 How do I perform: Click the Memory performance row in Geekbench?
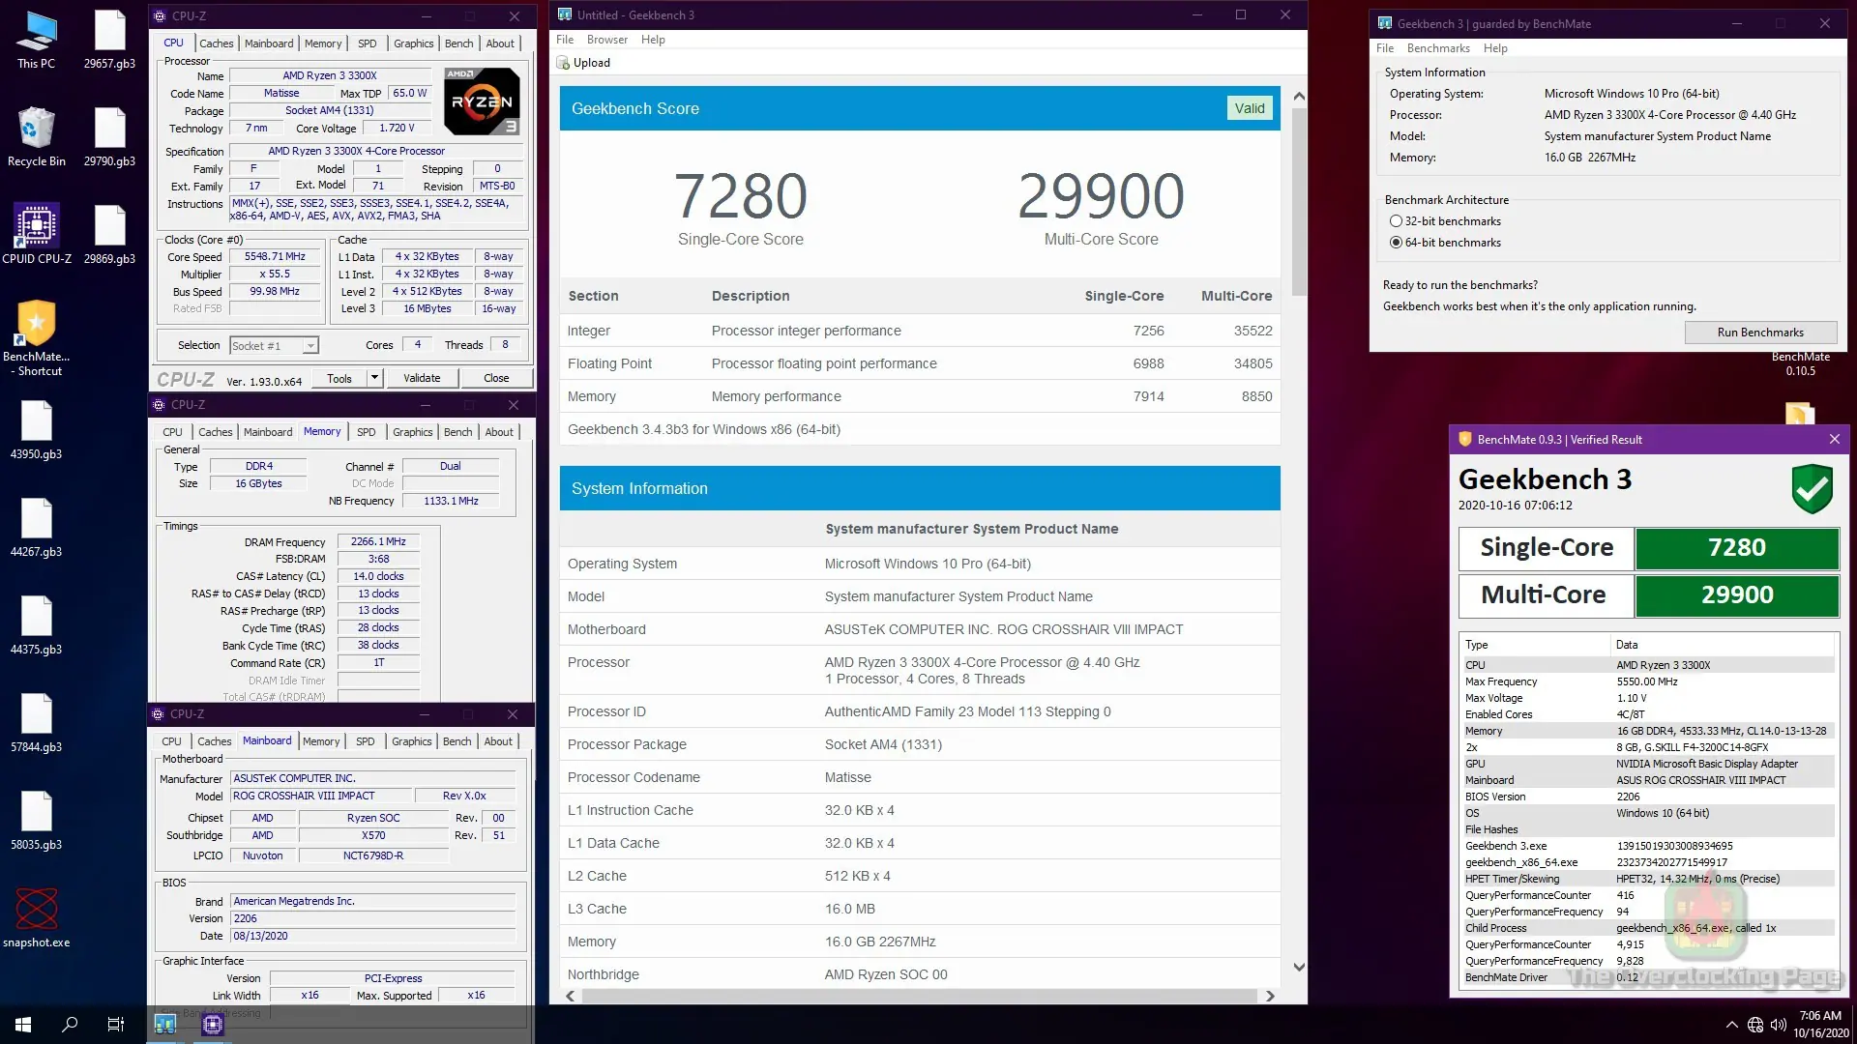920,396
